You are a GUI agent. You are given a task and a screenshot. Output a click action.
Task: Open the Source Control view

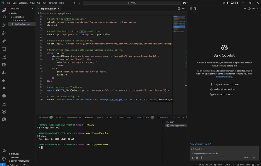click(x=4, y=25)
